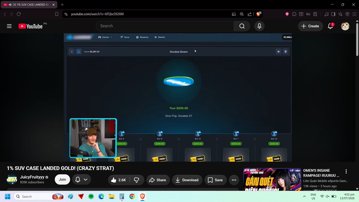
Task: Go forward in browser history
Action: pos(12,14)
